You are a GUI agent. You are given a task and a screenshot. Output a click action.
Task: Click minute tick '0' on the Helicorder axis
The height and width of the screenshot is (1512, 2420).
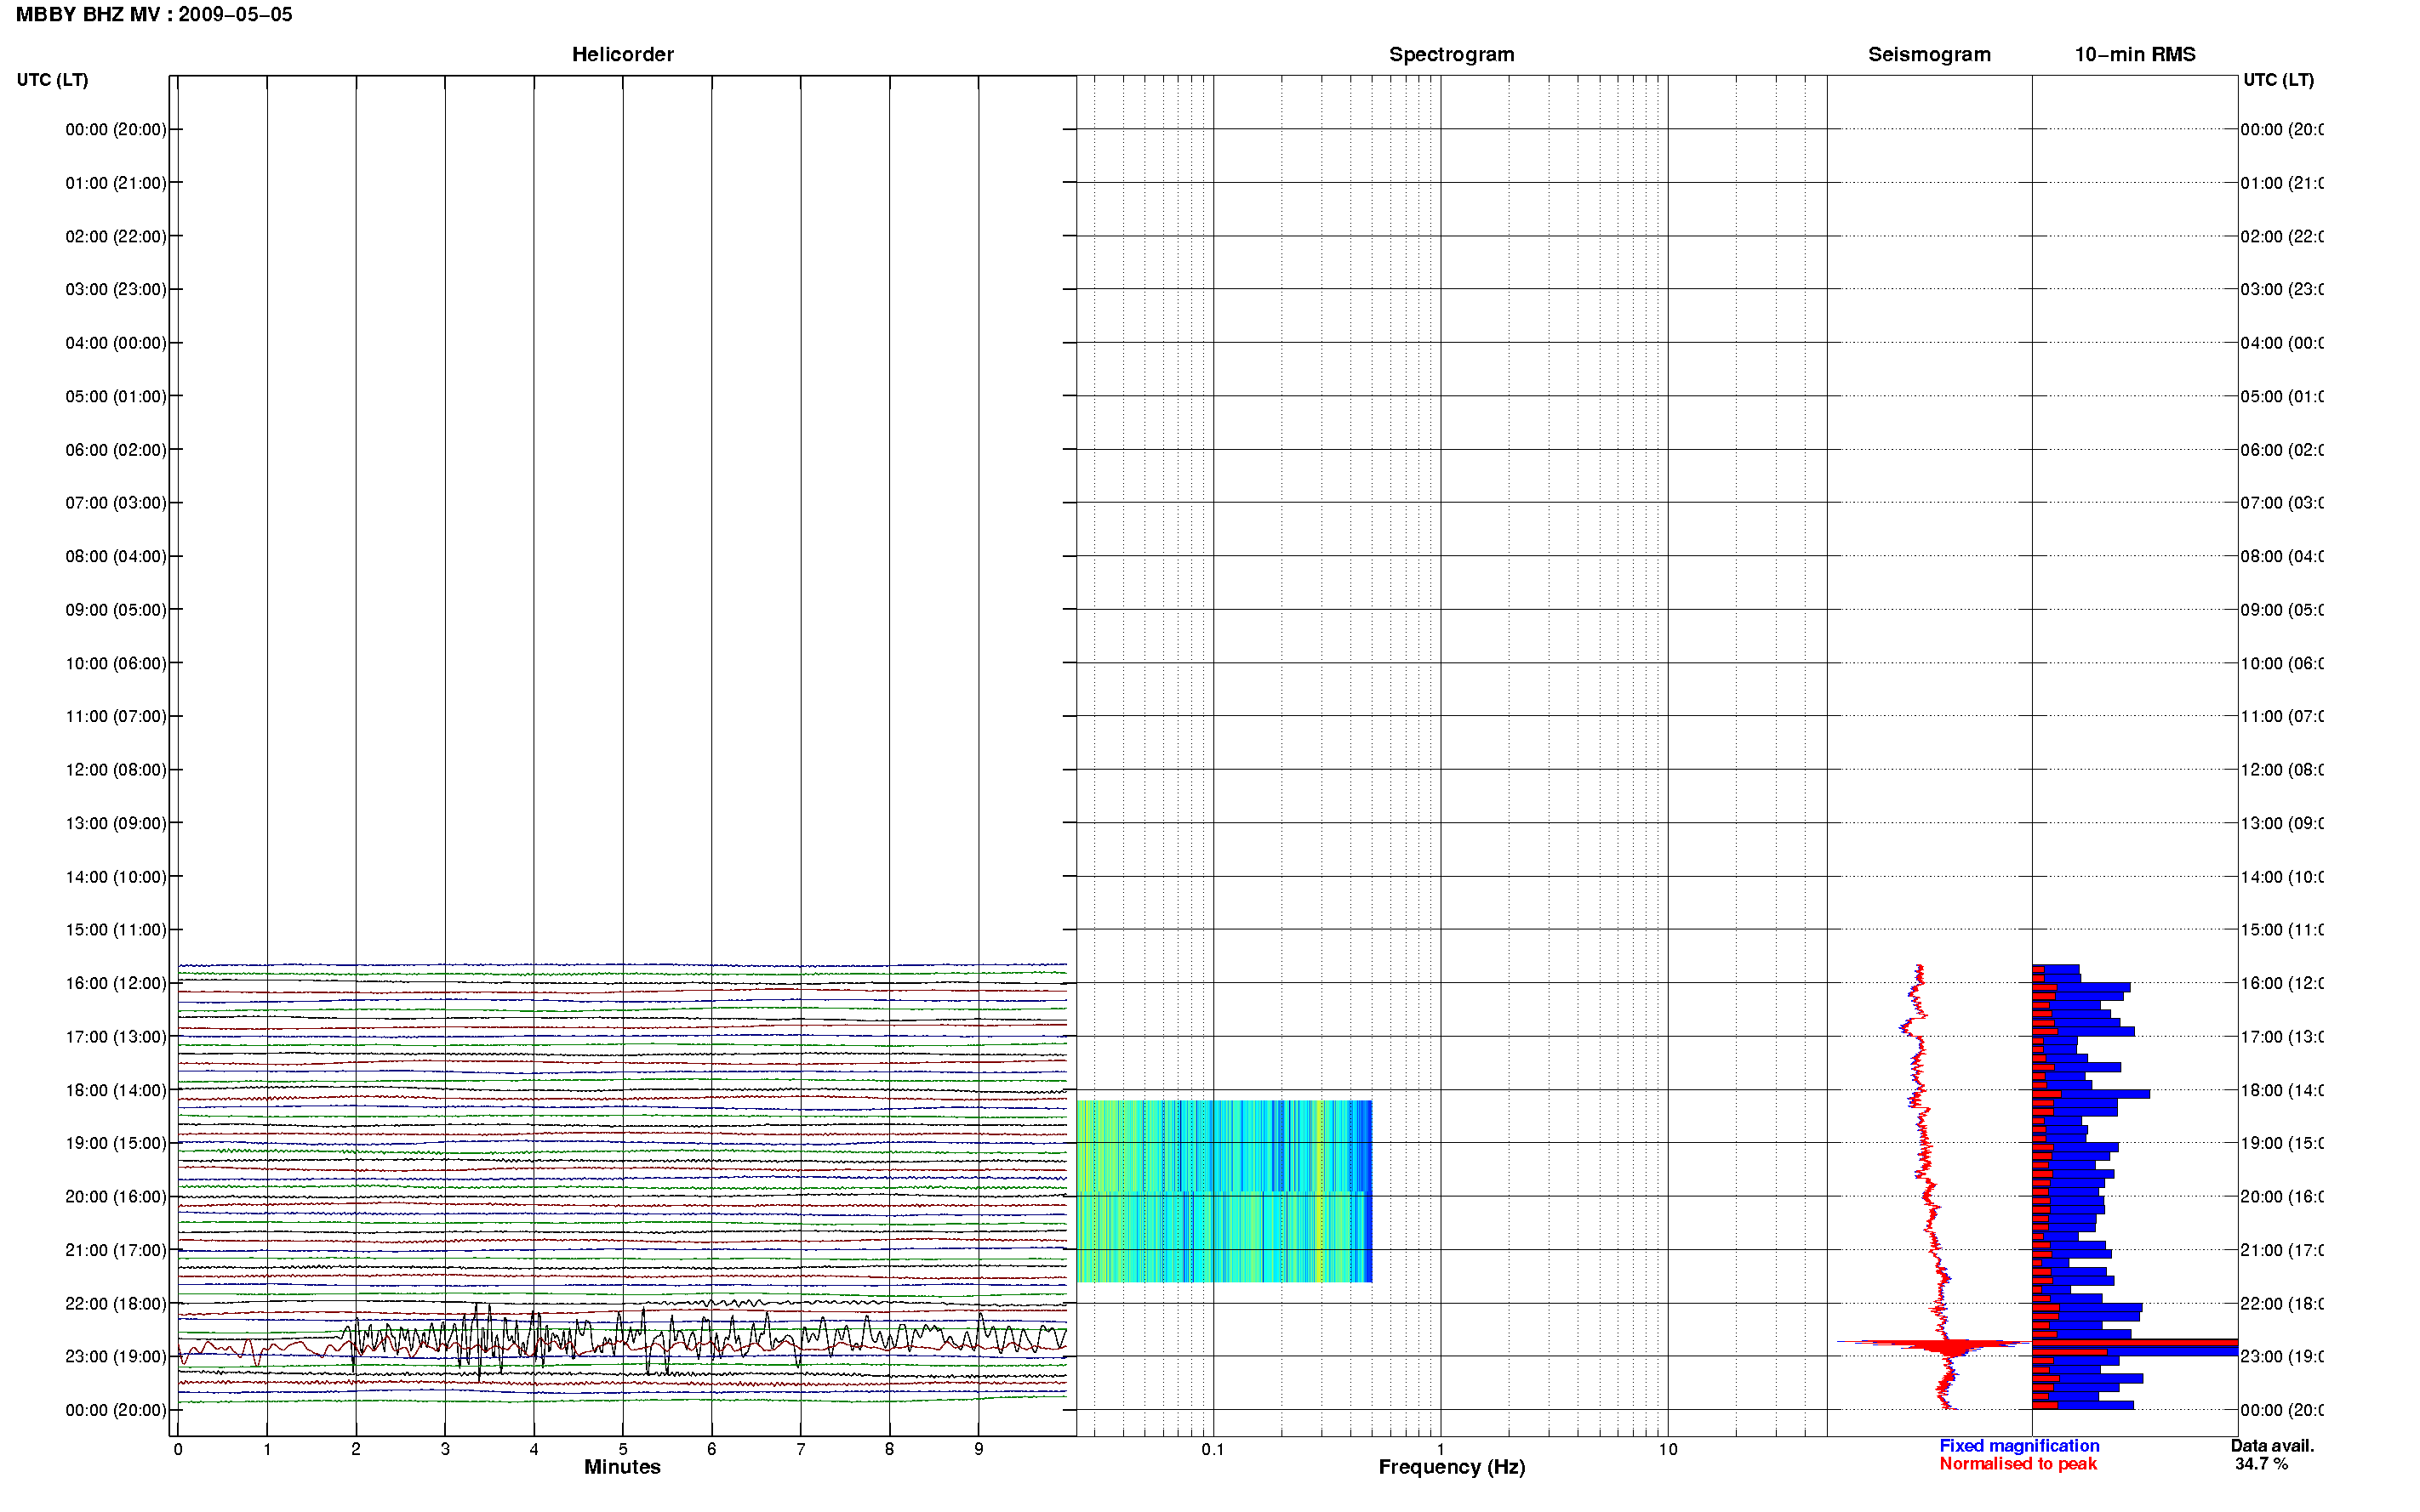click(178, 1449)
